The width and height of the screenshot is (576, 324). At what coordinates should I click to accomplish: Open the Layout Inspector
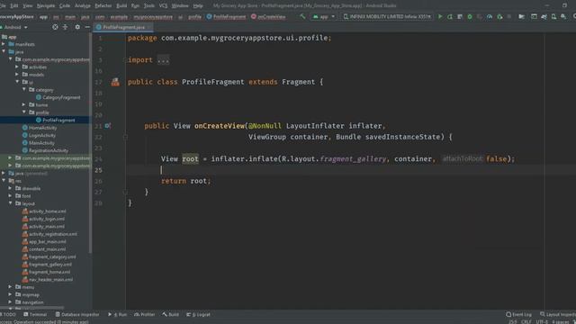point(558,314)
